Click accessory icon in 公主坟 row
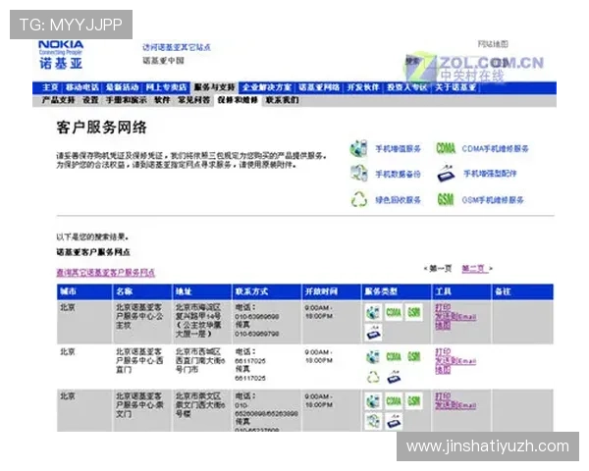 pyautogui.click(x=373, y=334)
